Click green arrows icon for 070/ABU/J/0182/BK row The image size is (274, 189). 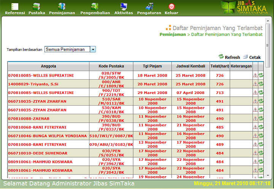261,144
